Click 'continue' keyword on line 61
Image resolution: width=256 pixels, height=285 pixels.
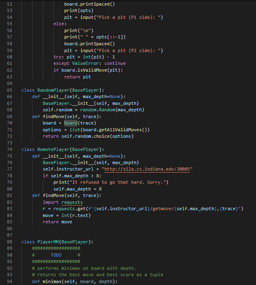[x=115, y=63]
